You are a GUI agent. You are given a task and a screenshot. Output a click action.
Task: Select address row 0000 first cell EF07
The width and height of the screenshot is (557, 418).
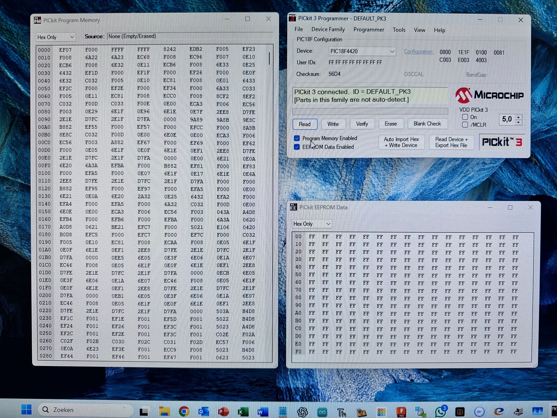[65, 50]
